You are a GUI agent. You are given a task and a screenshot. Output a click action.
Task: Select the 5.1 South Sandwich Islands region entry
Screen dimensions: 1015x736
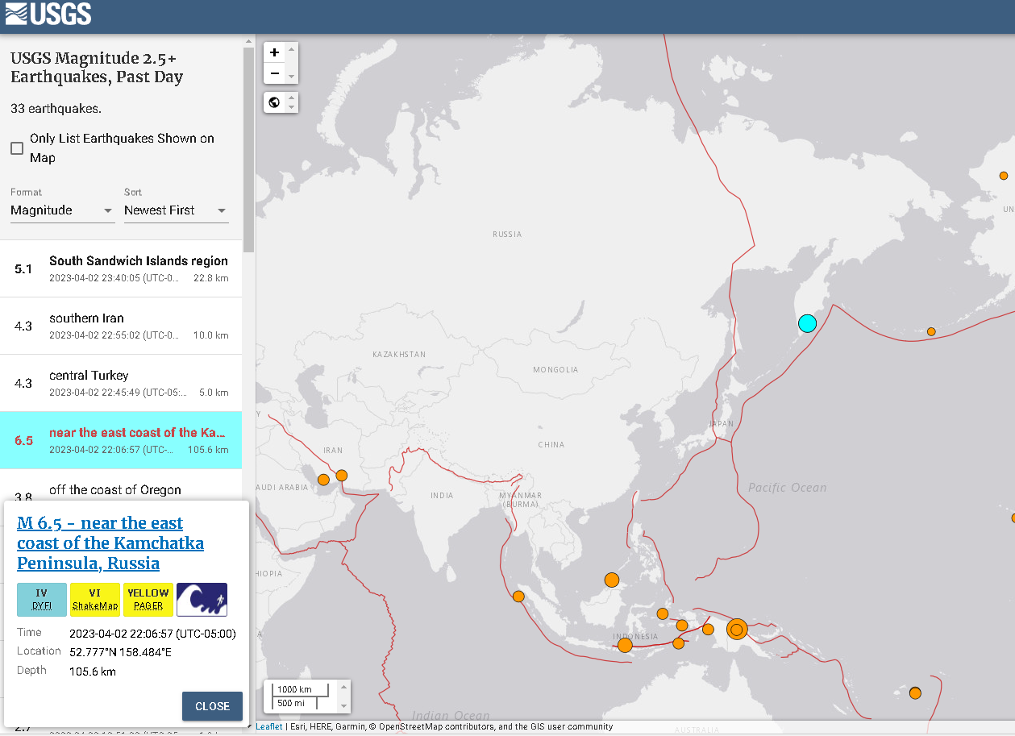121,268
